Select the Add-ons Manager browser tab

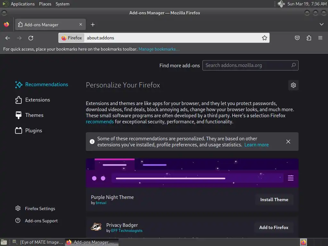pos(50,24)
